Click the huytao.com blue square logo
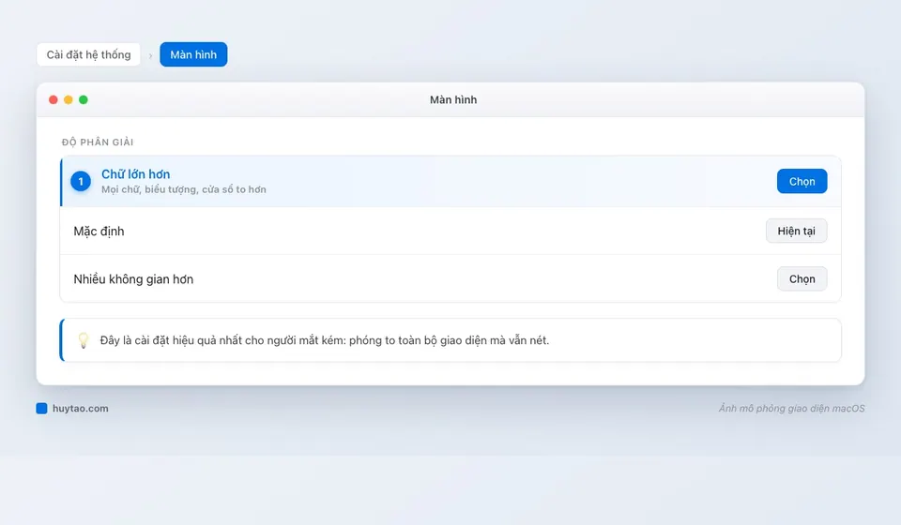Image resolution: width=901 pixels, height=525 pixels. tap(41, 408)
